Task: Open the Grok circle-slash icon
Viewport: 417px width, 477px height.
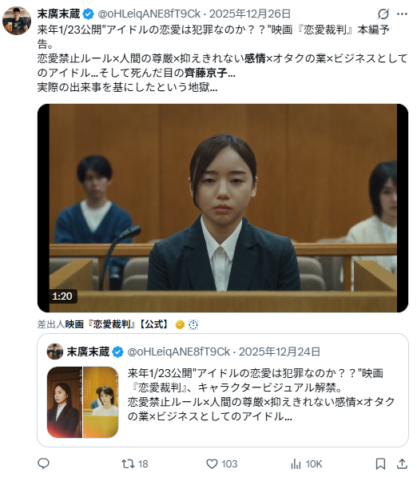Action: click(x=383, y=14)
